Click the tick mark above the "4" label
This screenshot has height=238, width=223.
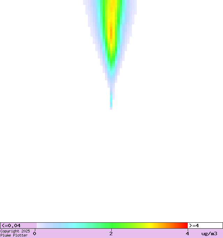(x=187, y=229)
